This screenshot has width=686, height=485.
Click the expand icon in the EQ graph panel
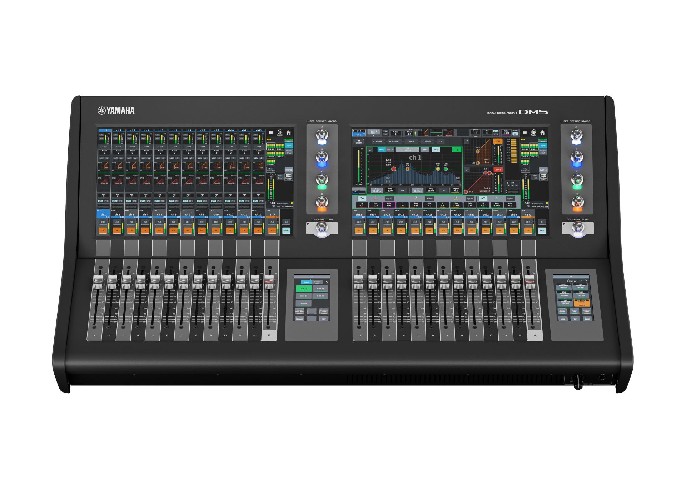pyautogui.click(x=370, y=150)
